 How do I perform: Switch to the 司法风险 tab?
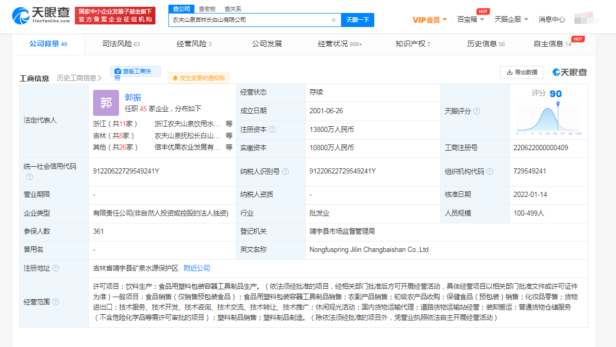coord(121,44)
